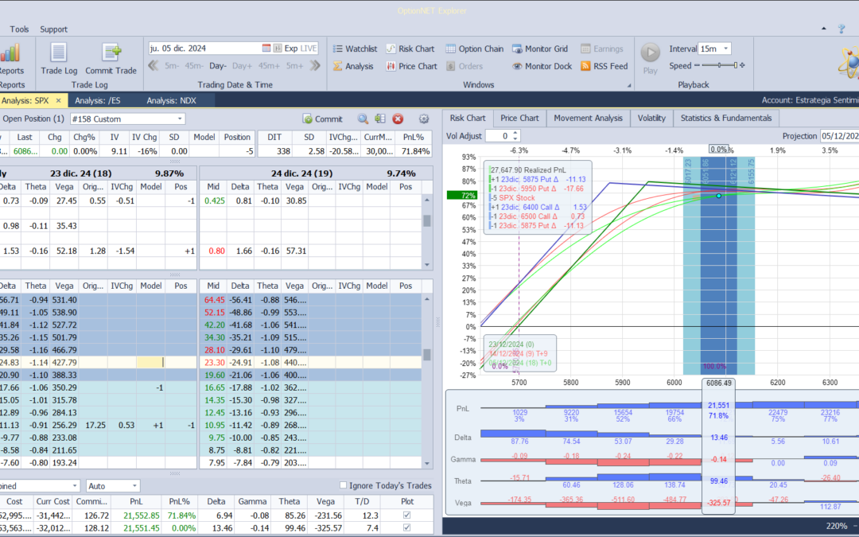This screenshot has height=537, width=859.
Task: Select the Movement Analysis tab
Action: pyautogui.click(x=588, y=118)
